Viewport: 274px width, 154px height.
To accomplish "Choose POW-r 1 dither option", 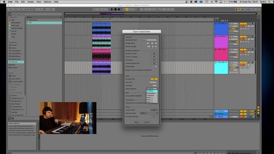I will click(152, 98).
